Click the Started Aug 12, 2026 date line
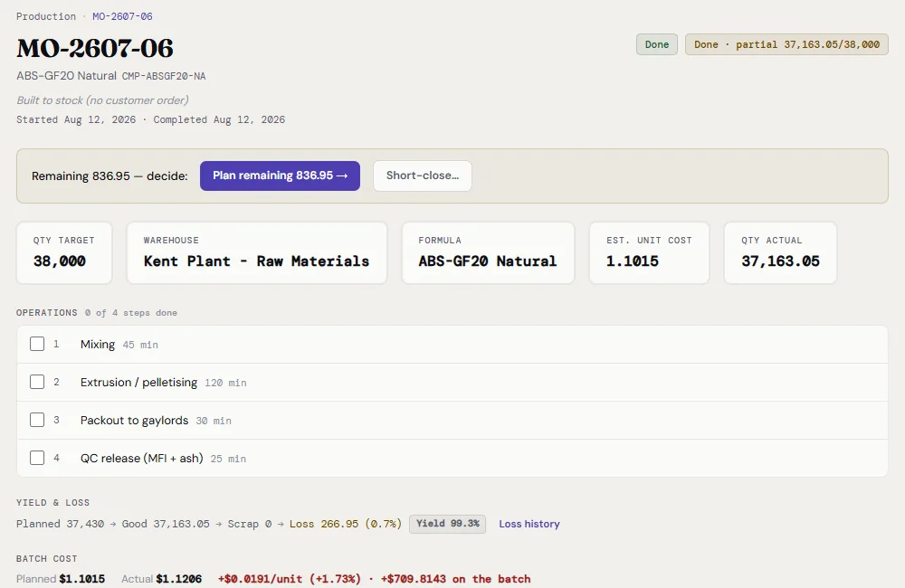Screen dimensions: 905x588 [150, 119]
